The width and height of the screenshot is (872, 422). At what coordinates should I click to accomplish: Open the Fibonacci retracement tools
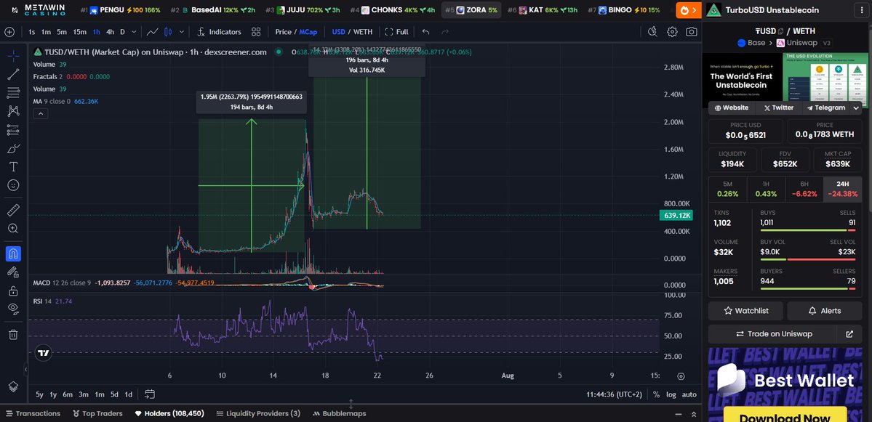13,93
